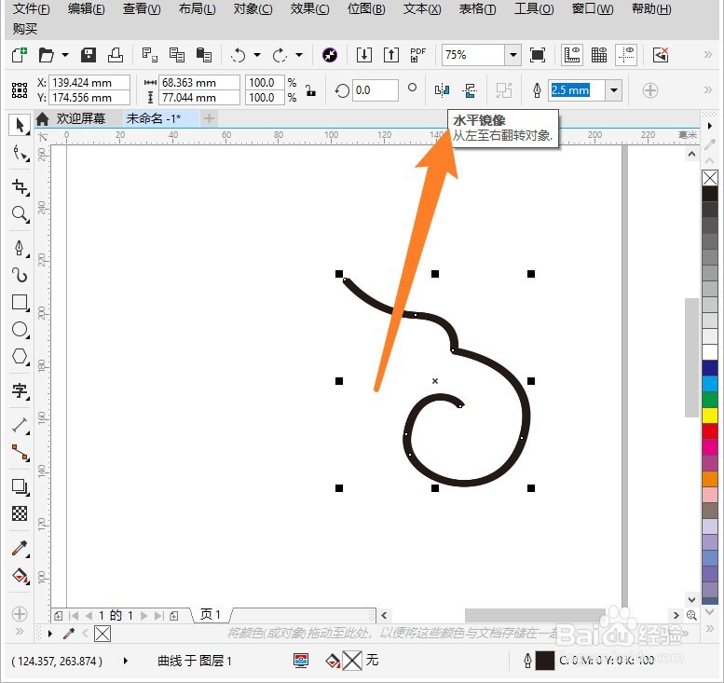Click the Publish to PDF icon
The height and width of the screenshot is (683, 724).
tap(417, 55)
